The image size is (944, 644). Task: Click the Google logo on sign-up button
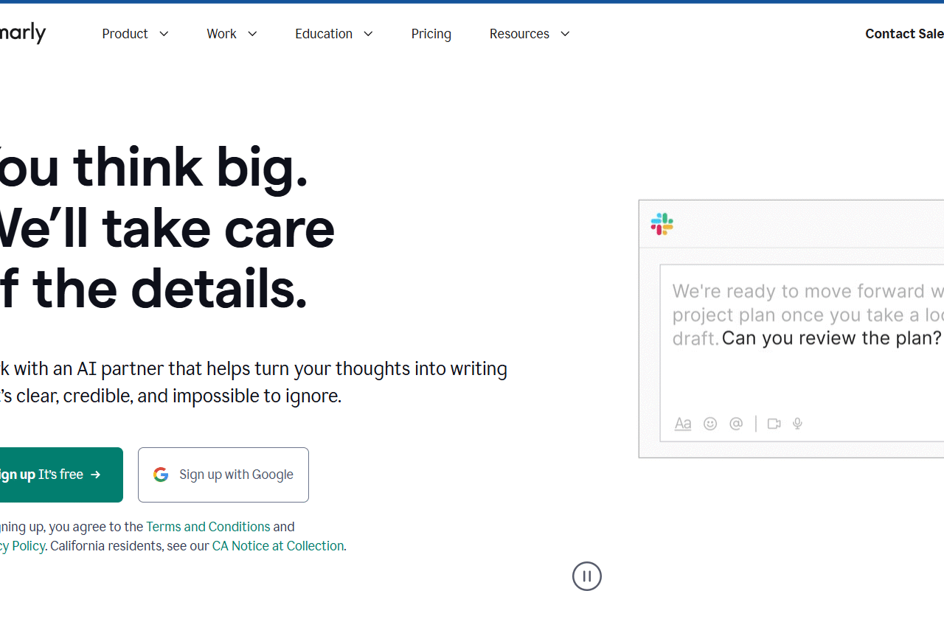[161, 475]
